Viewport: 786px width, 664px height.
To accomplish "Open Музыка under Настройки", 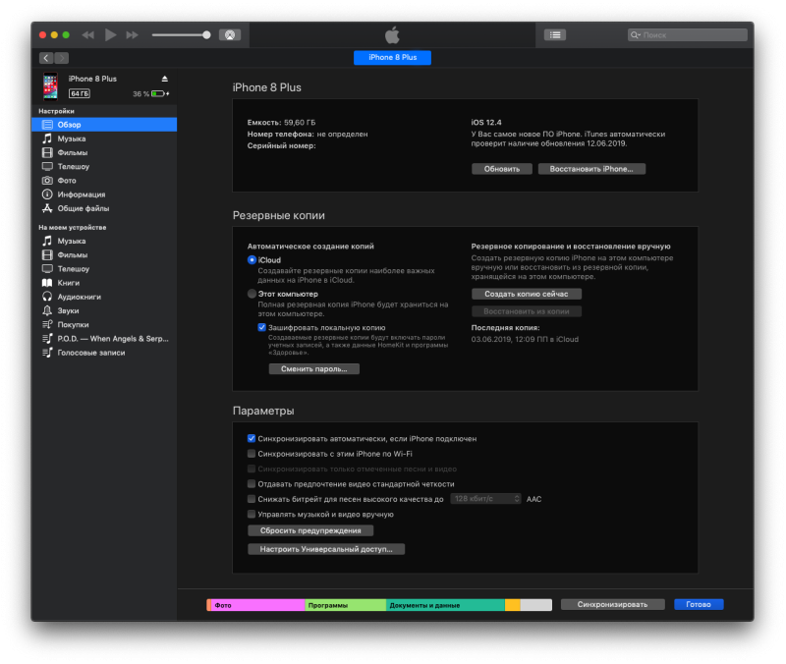I will click(x=104, y=138).
